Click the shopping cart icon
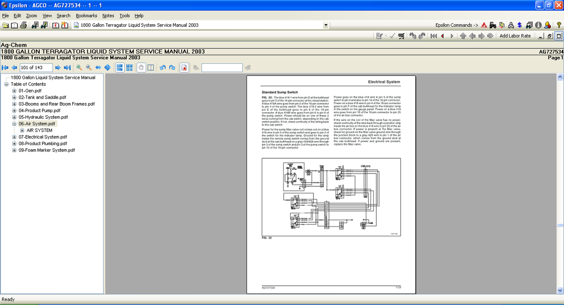The width and height of the screenshot is (564, 305). [x=401, y=36]
